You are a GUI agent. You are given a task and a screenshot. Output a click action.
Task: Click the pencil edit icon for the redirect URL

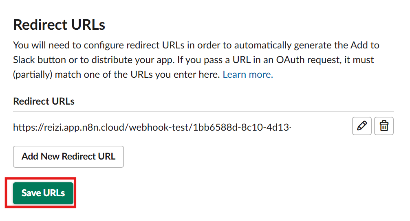362,126
